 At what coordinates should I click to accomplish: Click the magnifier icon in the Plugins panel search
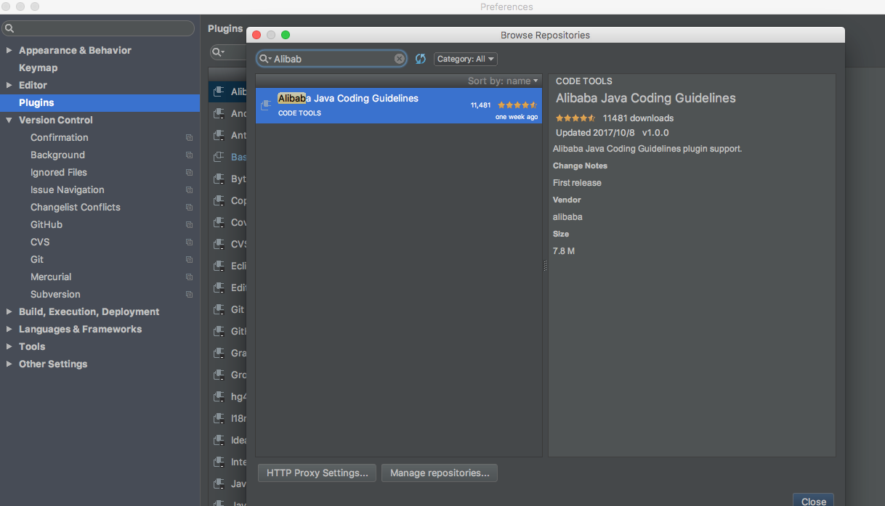pos(217,52)
